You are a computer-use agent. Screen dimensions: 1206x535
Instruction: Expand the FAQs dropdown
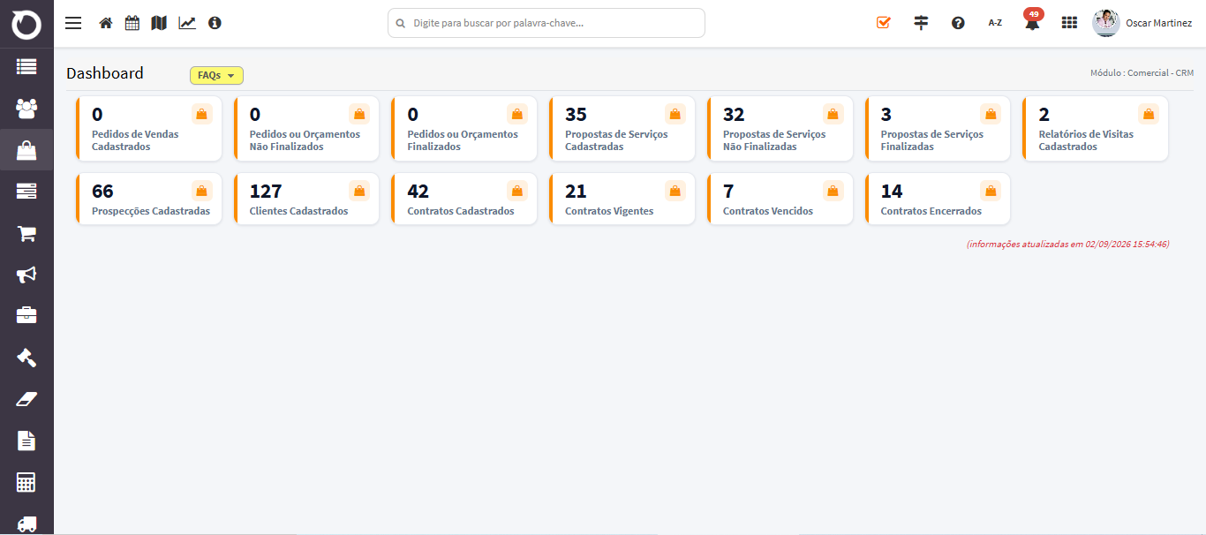pos(216,76)
